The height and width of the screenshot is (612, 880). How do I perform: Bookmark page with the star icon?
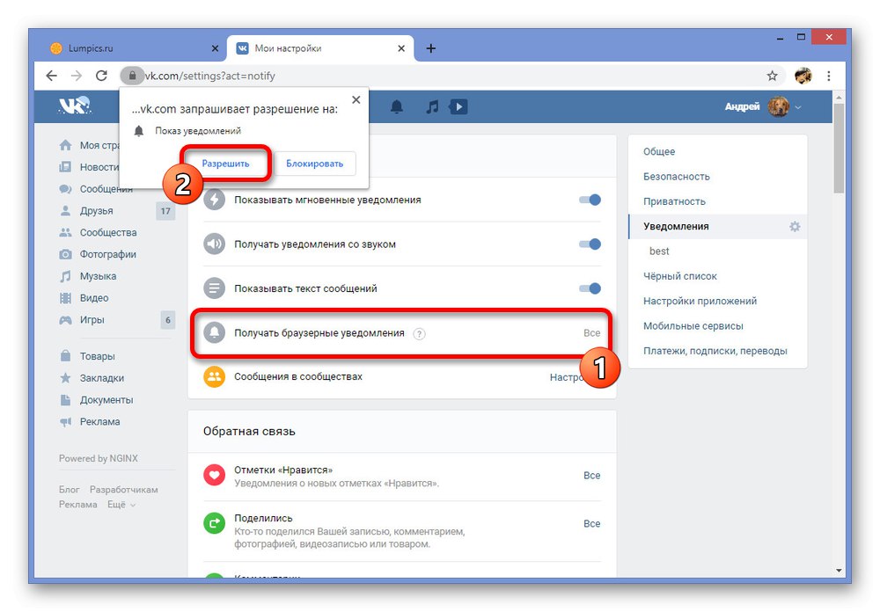773,76
